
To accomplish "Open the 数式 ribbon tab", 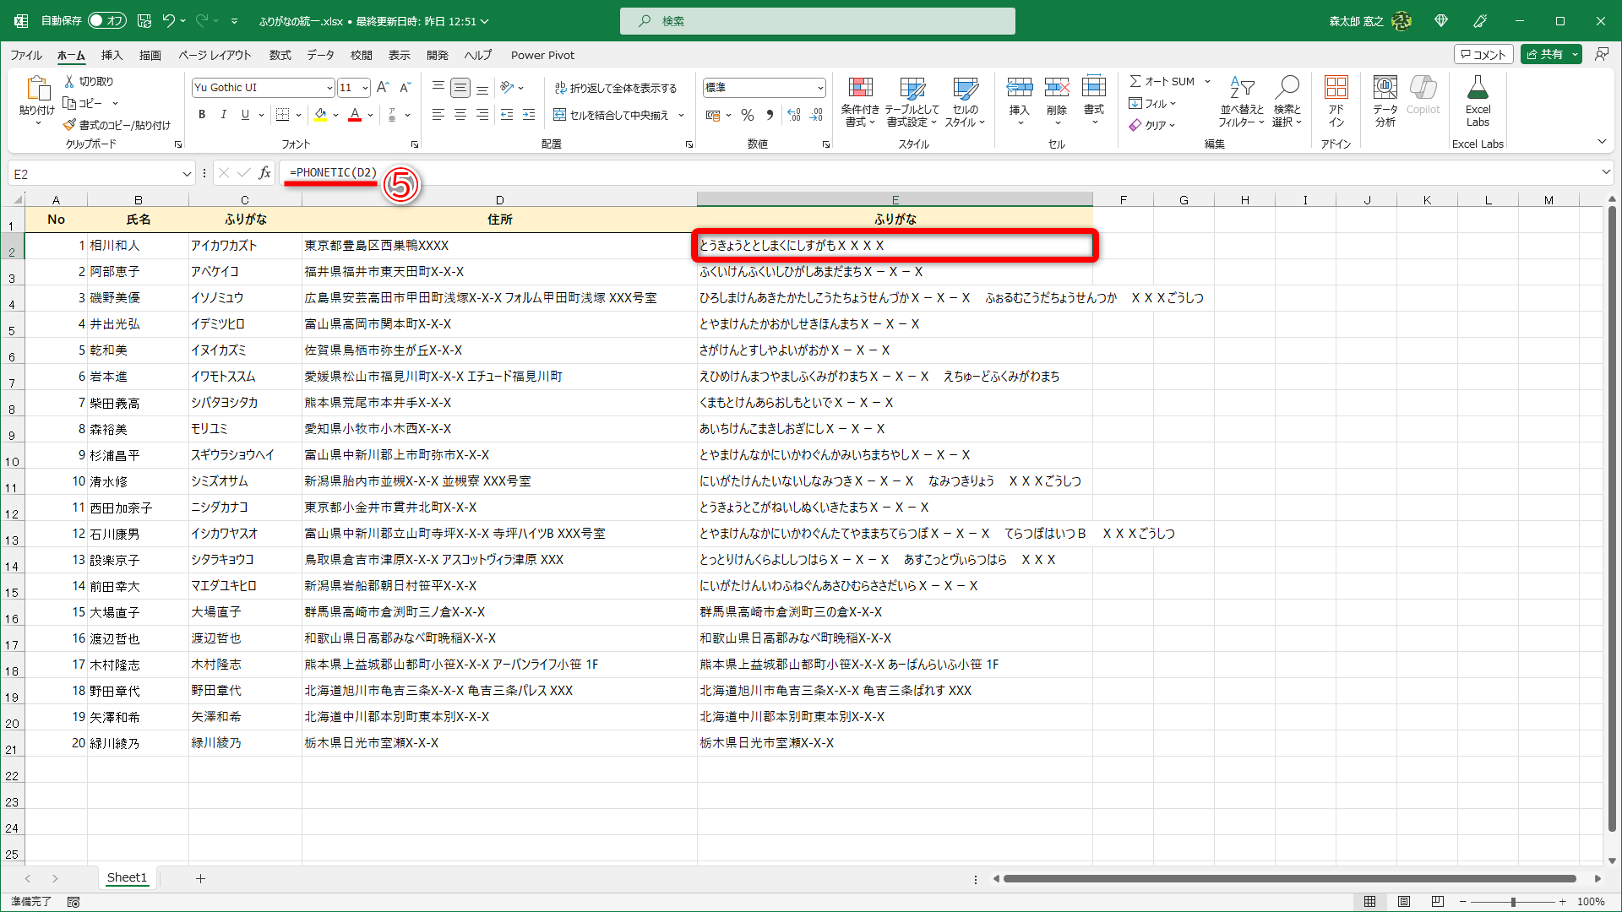I will pos(280,55).
